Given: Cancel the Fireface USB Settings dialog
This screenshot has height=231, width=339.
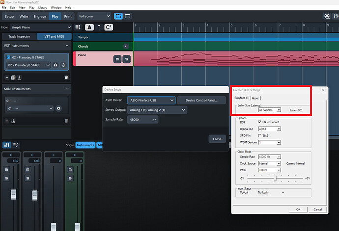Looking at the screenshot, I should coord(317,209).
